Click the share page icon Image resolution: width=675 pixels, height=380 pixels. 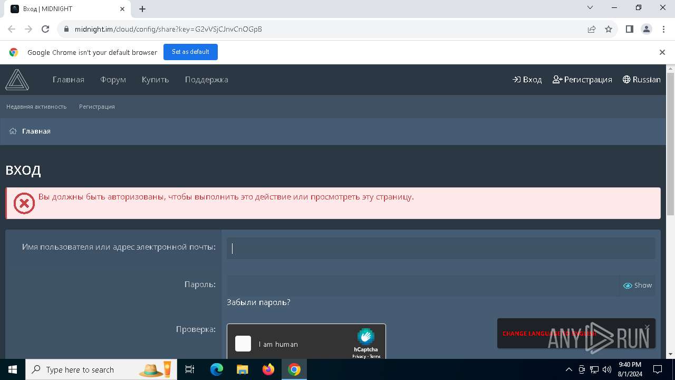[592, 29]
